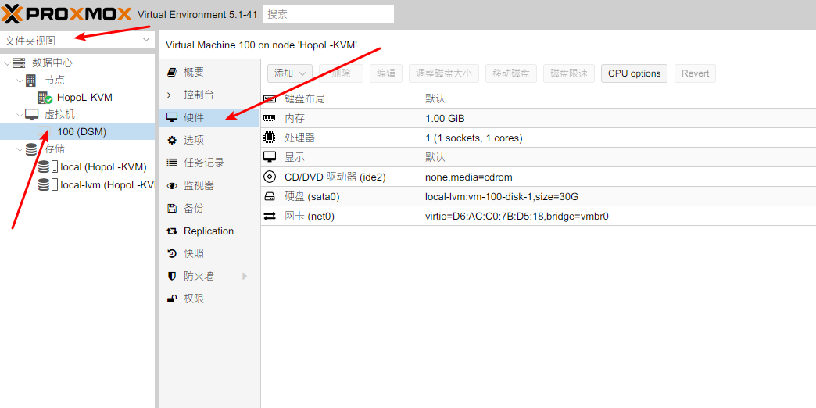Image resolution: width=816 pixels, height=408 pixels.
Task: Open the 硬件 hardware tab
Action: (209, 117)
